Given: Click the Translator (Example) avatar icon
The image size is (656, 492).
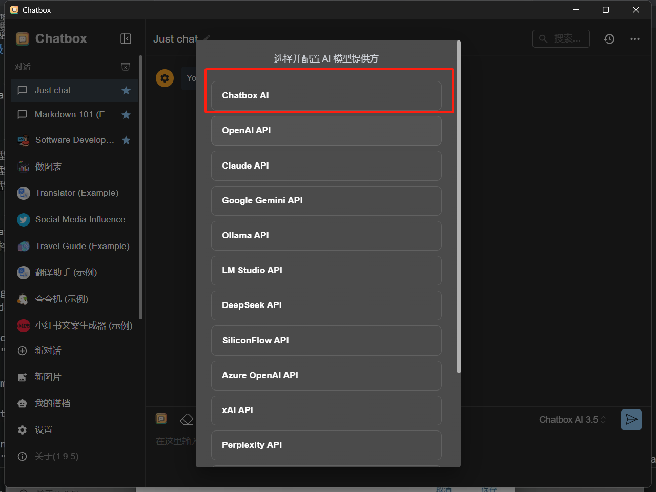Looking at the screenshot, I should tap(24, 193).
